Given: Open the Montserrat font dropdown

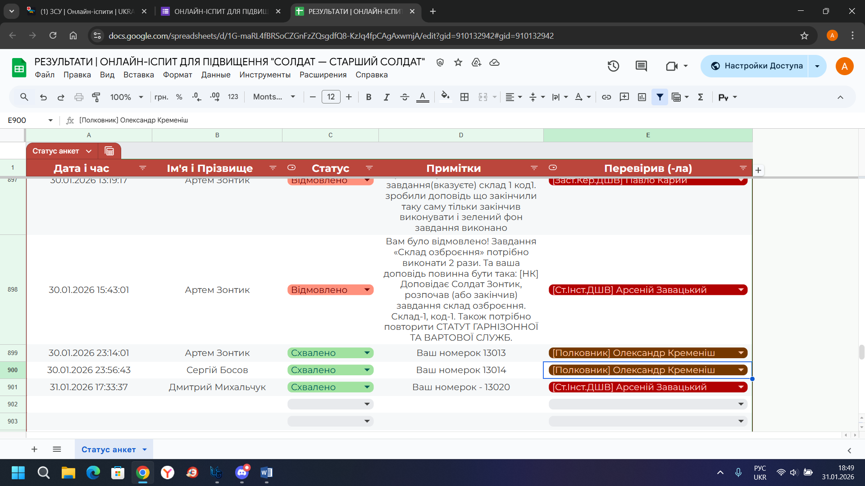Looking at the screenshot, I should click(274, 97).
